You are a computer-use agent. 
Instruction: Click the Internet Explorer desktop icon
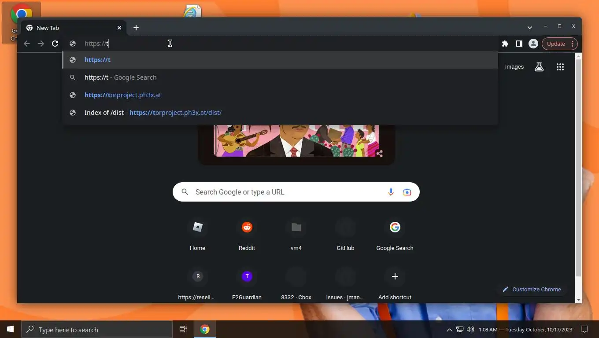point(192,11)
